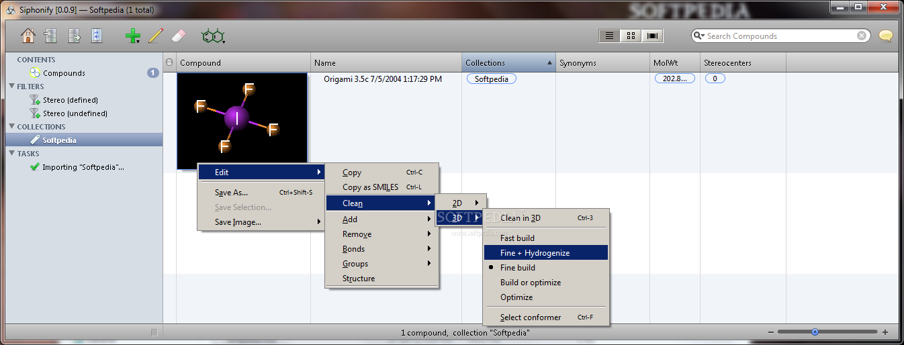The image size is (904, 345).
Task: Choose Clean in 3D
Action: [546, 218]
